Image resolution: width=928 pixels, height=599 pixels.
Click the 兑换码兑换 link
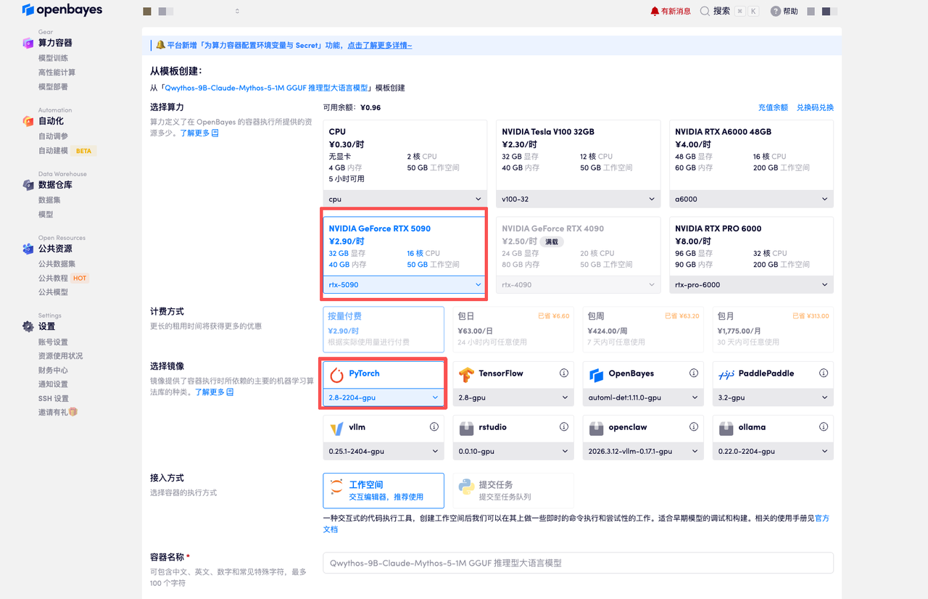tap(815, 107)
